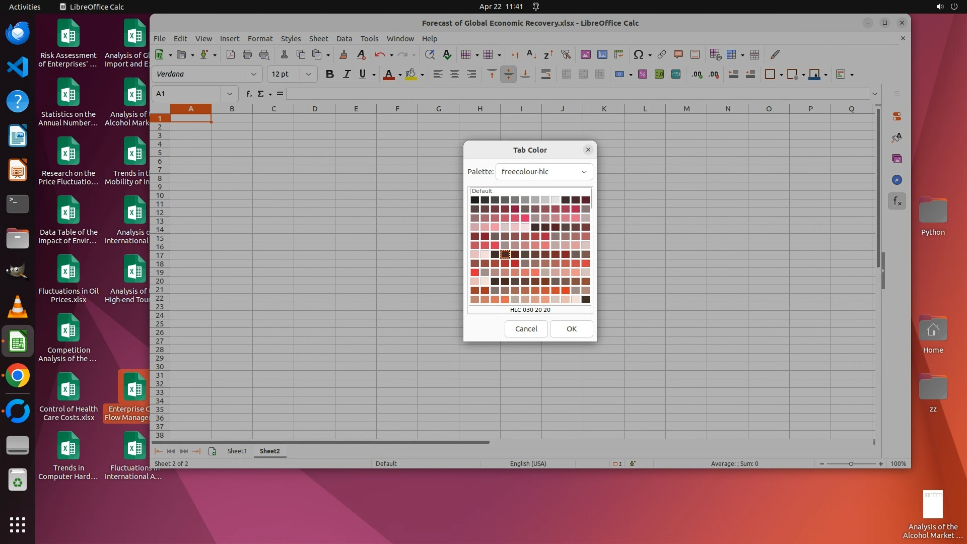The height and width of the screenshot is (544, 967).
Task: Switch to the Sheet1 tab
Action: pyautogui.click(x=237, y=451)
